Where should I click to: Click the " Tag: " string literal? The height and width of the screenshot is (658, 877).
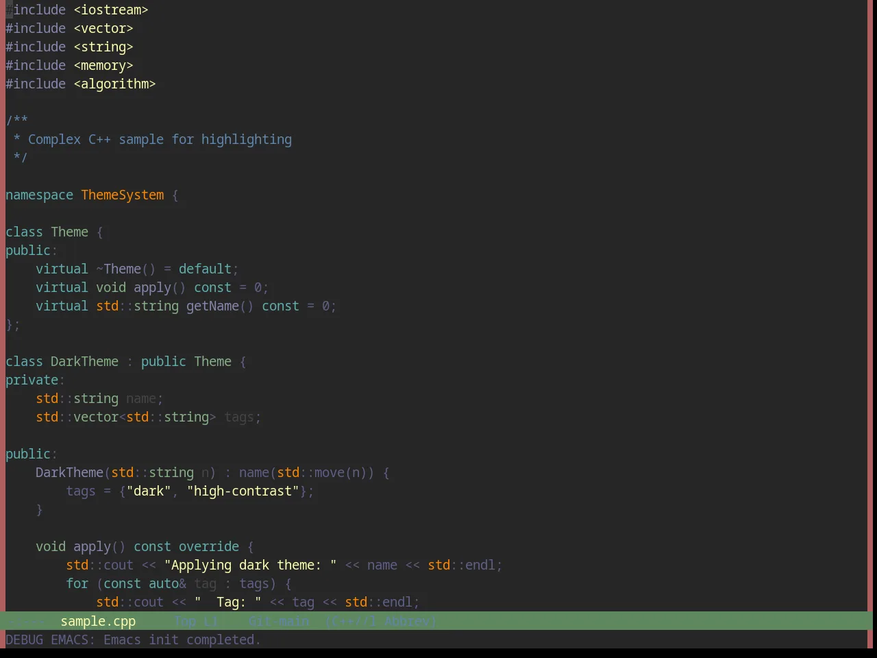(227, 602)
